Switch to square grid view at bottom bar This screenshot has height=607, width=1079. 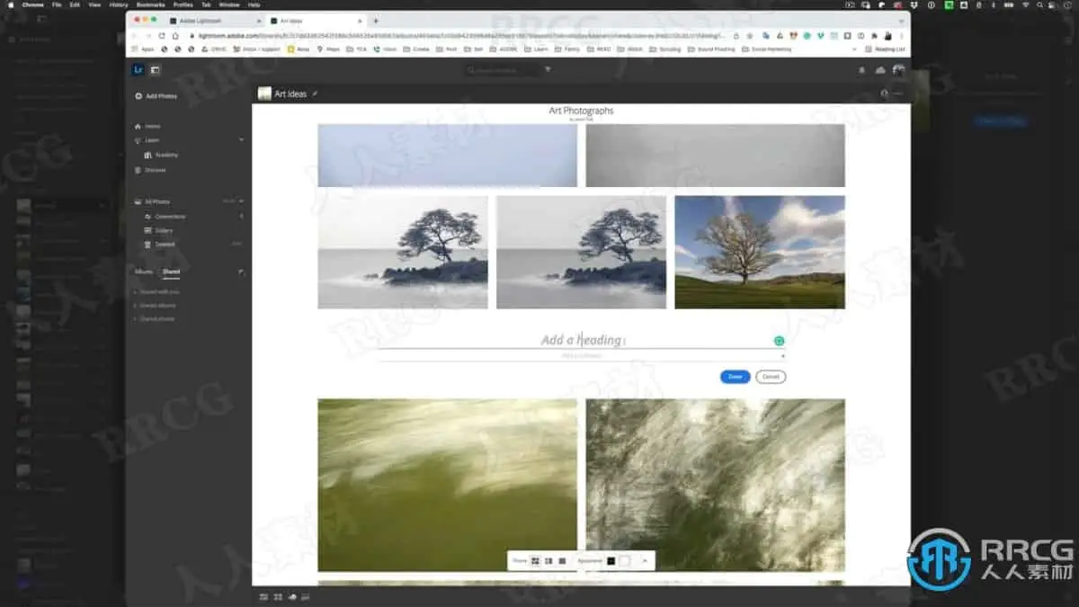(278, 596)
